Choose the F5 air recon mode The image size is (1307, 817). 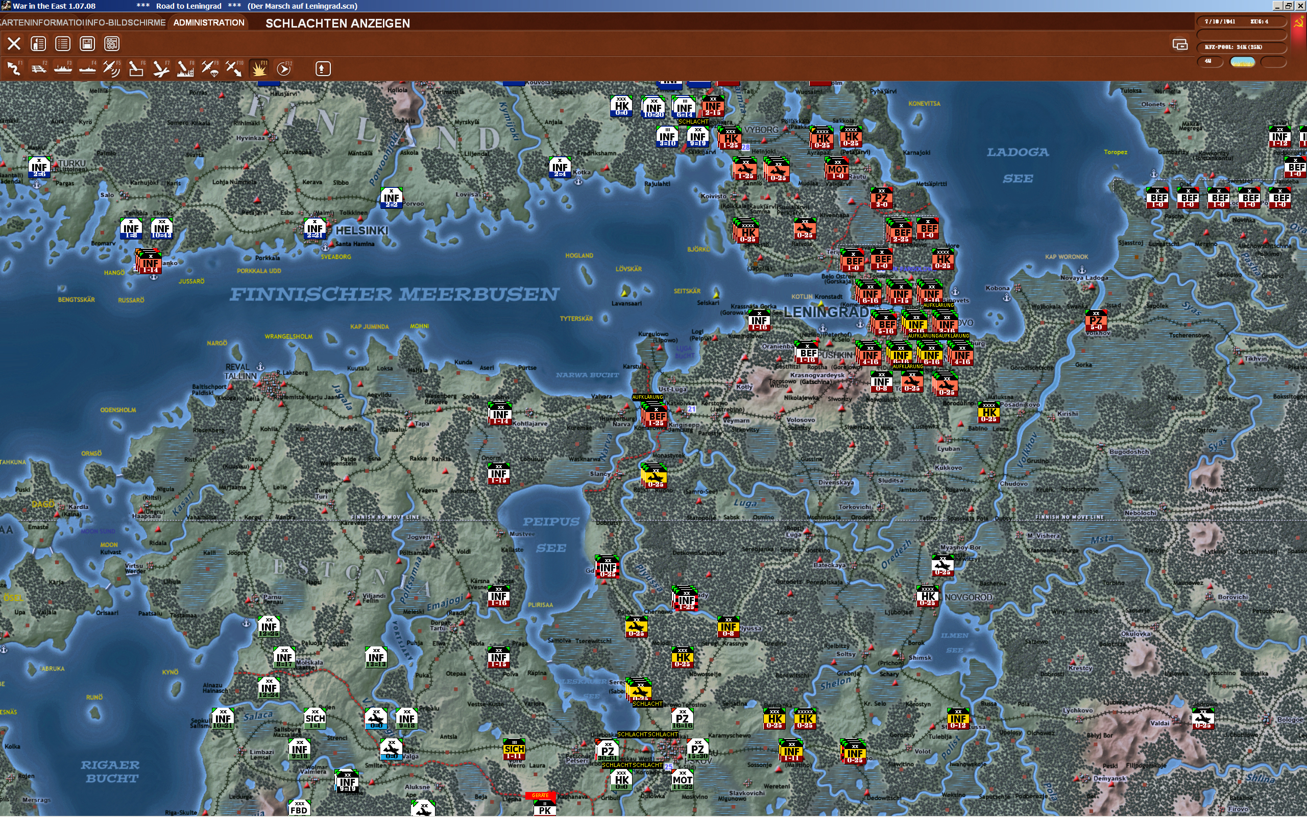111,68
